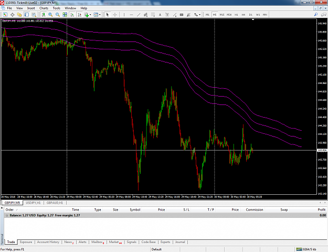Switch chart to candlesticks icon
The height and width of the screenshot is (252, 328).
pos(44,15)
